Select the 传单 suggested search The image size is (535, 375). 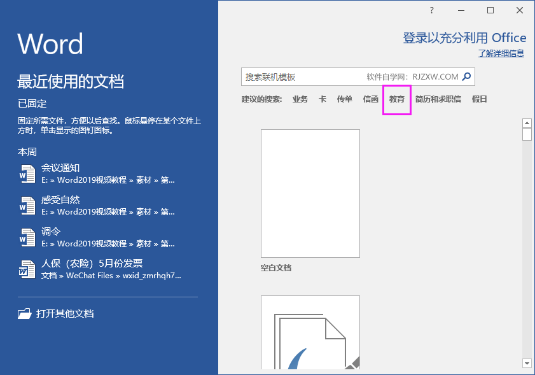344,99
